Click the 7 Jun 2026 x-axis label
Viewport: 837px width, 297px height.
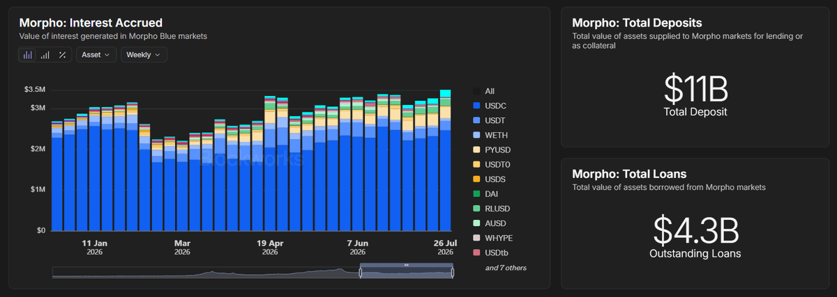(358, 248)
